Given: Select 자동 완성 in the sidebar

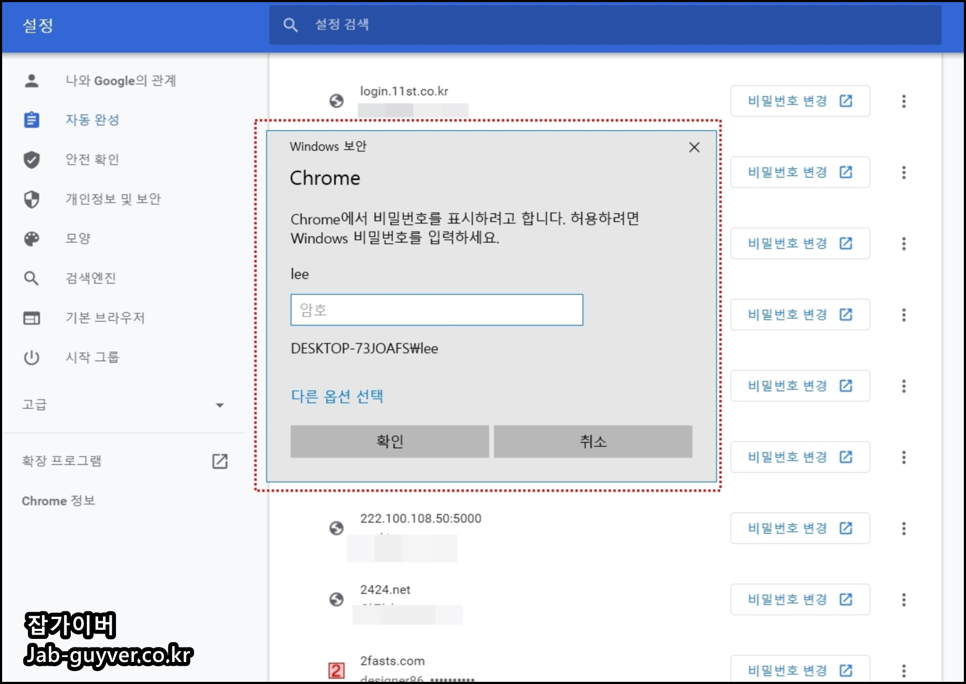Looking at the screenshot, I should click(x=92, y=120).
